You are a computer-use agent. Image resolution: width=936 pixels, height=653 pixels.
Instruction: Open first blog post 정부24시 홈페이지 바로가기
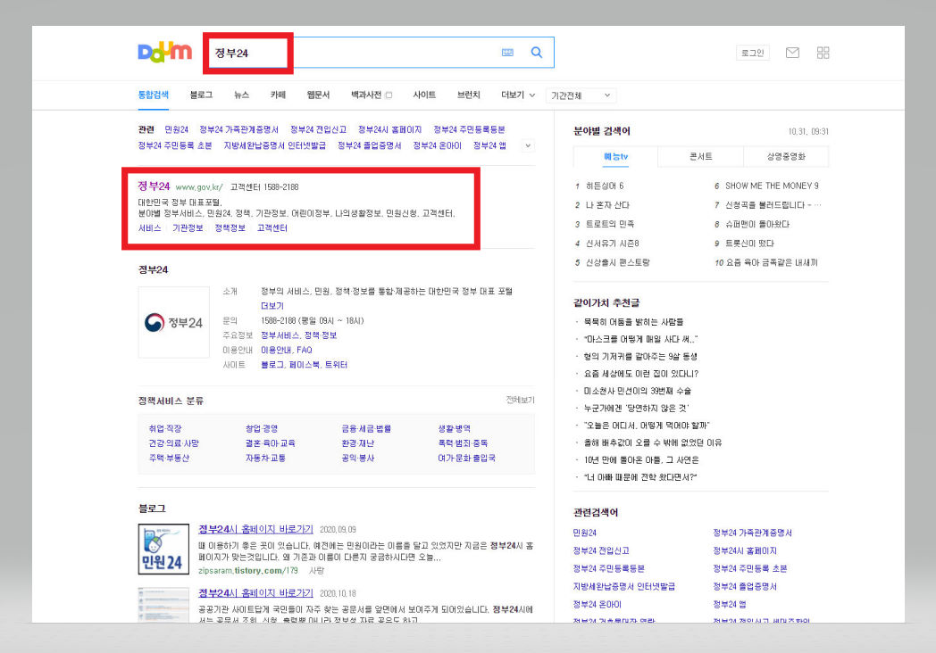tap(255, 530)
